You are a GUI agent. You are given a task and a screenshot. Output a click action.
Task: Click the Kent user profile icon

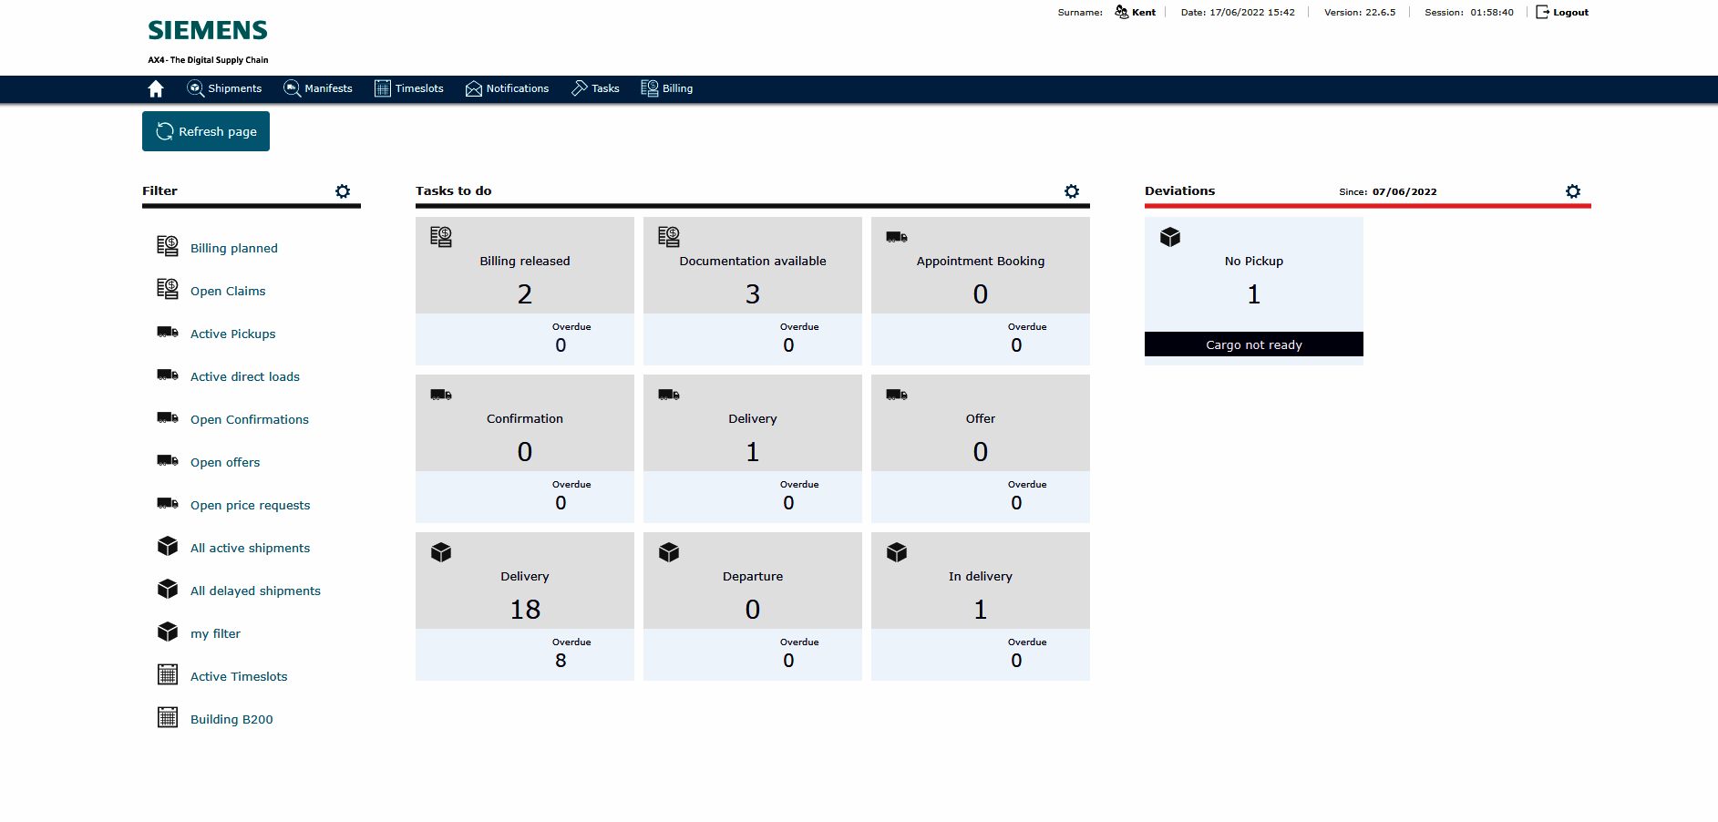click(x=1119, y=12)
